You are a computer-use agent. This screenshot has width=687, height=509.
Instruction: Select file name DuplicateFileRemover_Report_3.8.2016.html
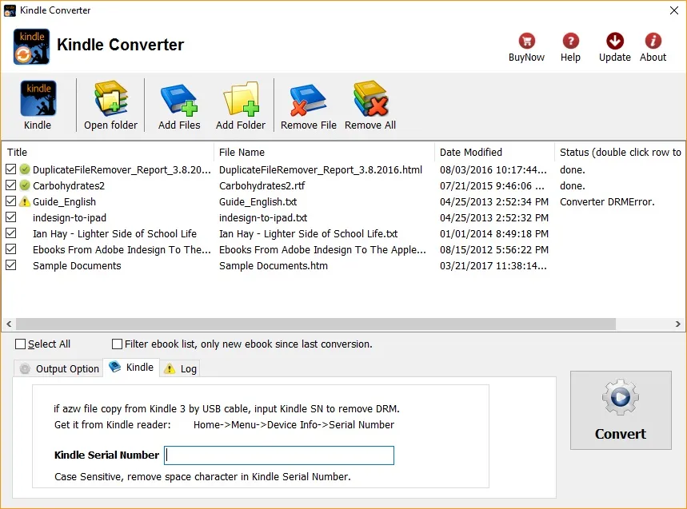click(x=321, y=170)
